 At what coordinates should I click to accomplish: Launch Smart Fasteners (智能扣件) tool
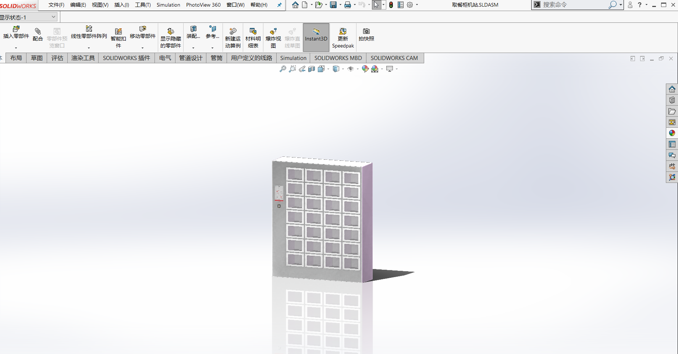coord(118,31)
